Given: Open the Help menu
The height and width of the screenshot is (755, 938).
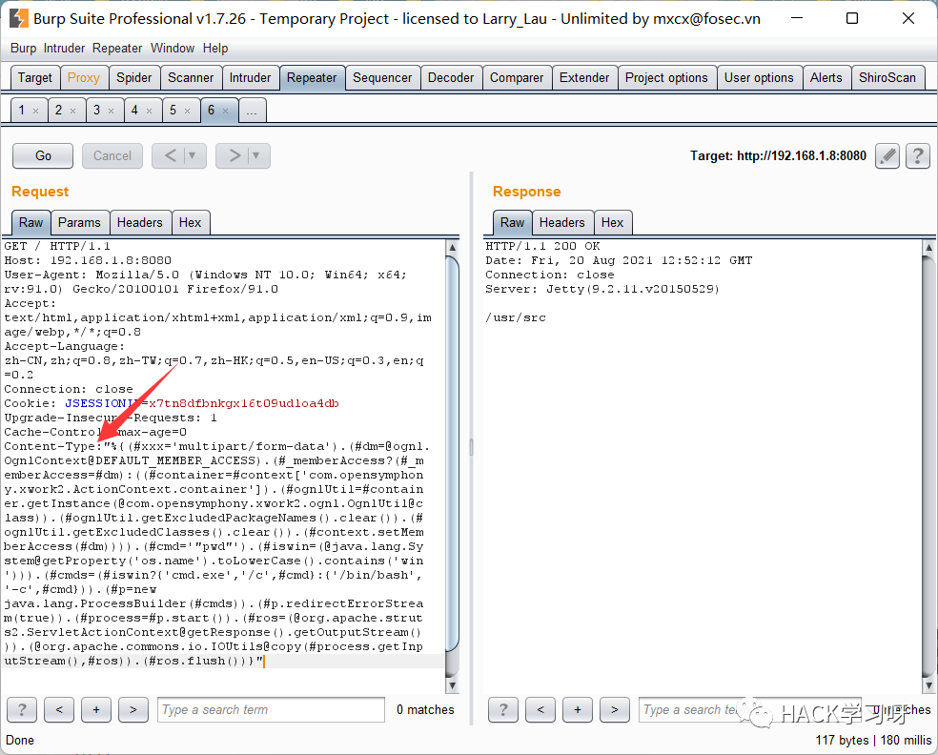Looking at the screenshot, I should 215,49.
